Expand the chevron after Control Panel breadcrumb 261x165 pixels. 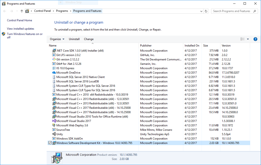[x=54, y=11]
